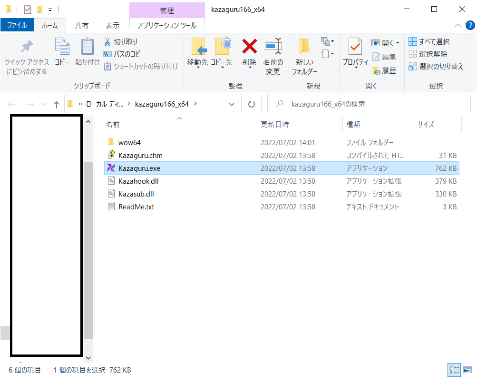Click navigation pane scrollbar up arrow
The width and height of the screenshot is (477, 384).
click(88, 122)
